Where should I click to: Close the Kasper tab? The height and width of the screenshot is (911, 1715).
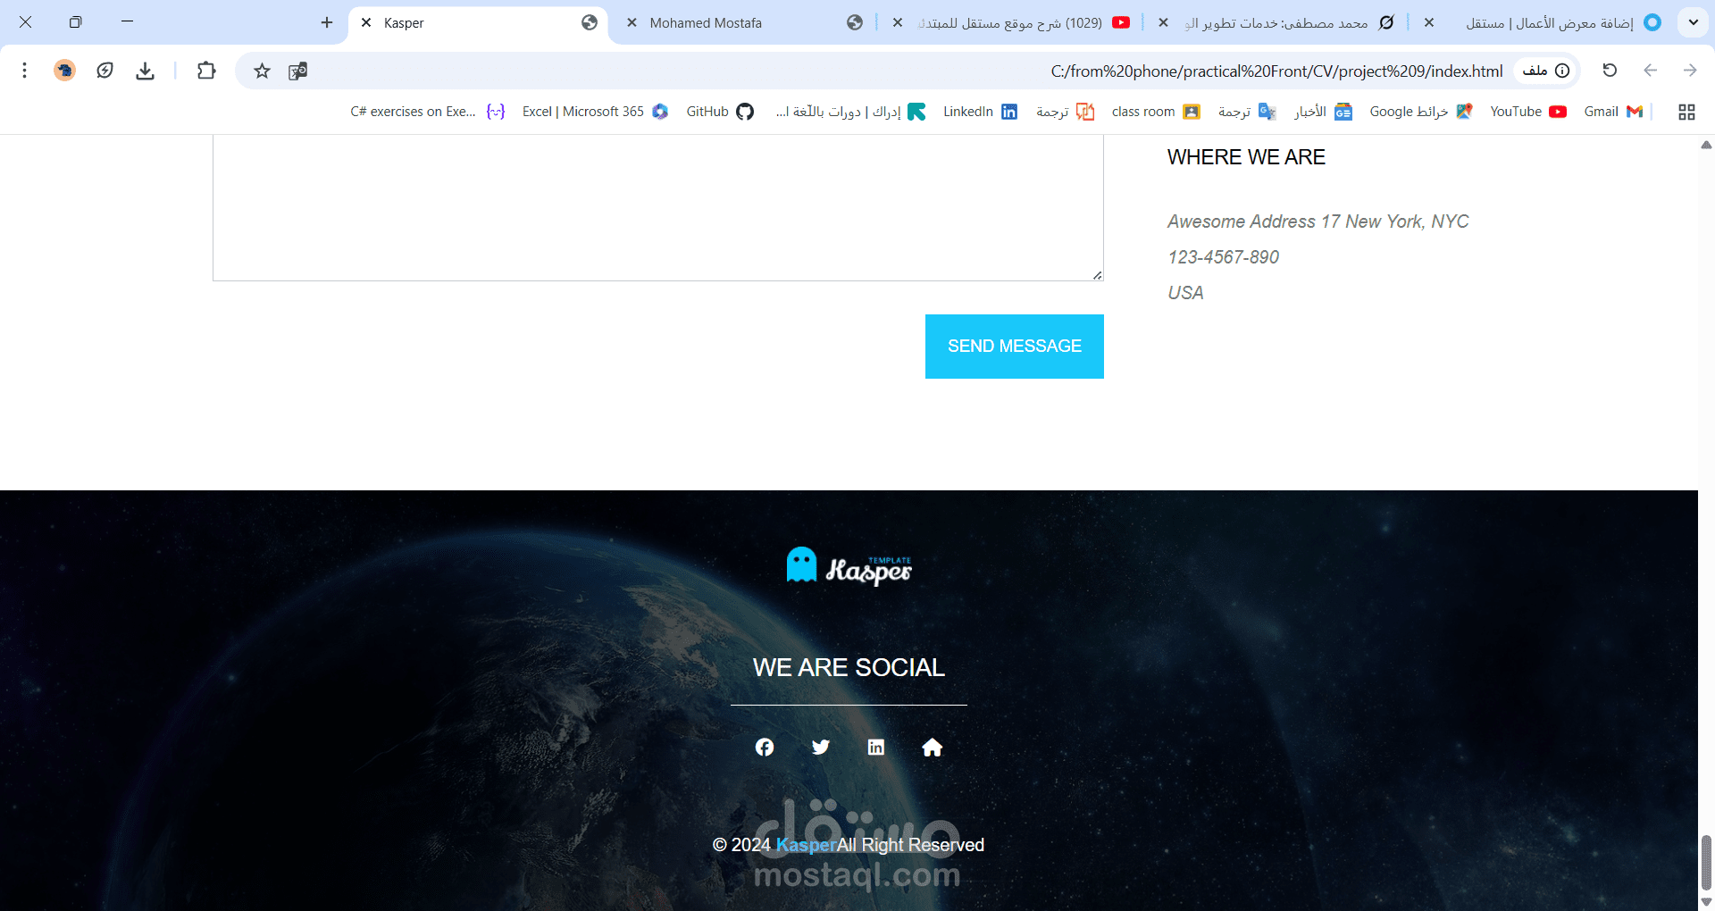point(366,22)
